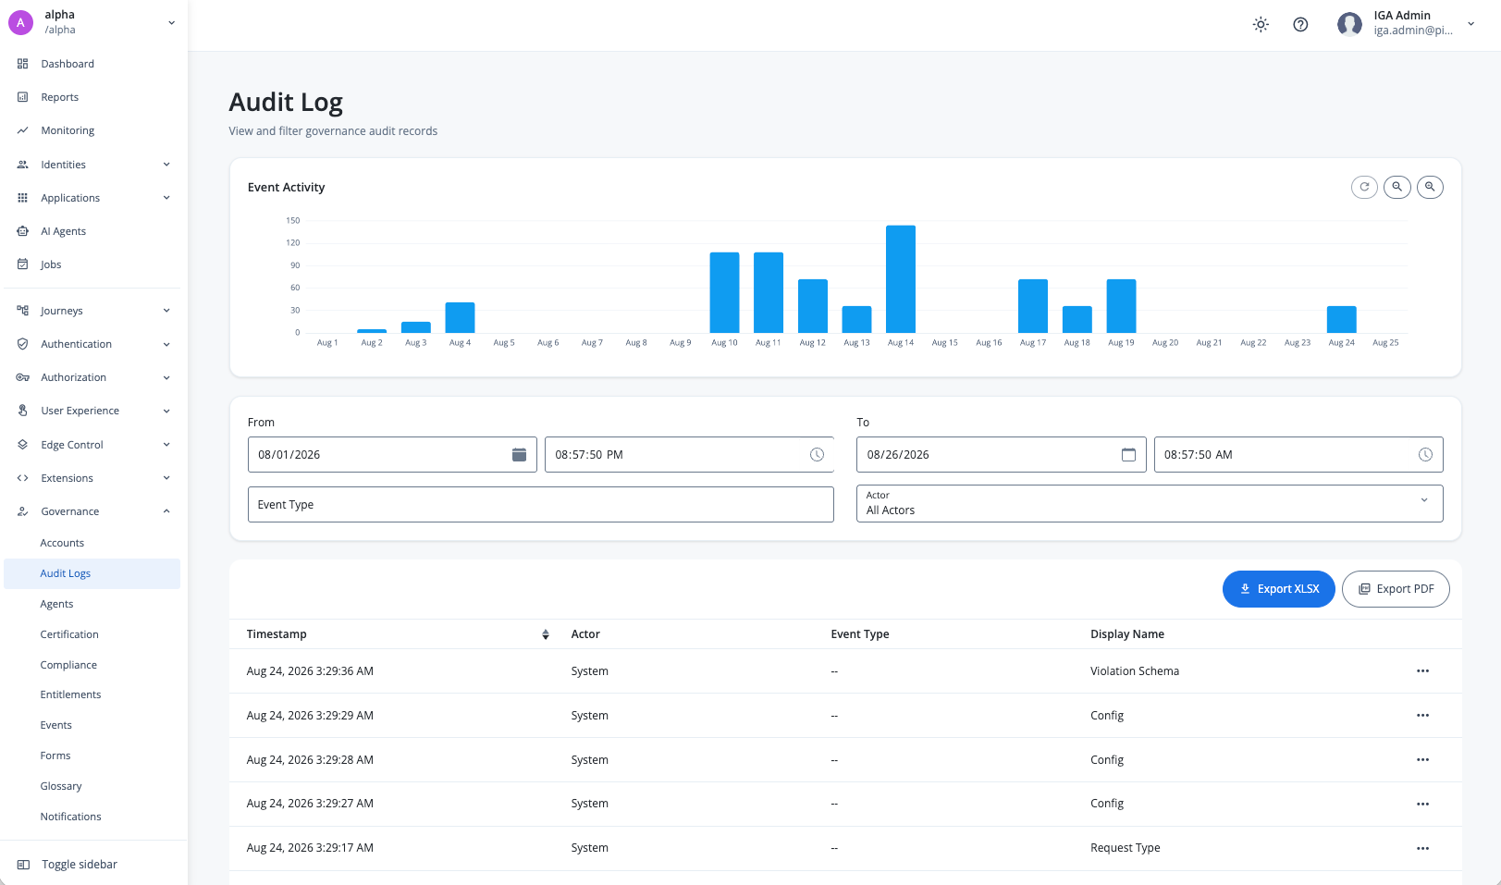The width and height of the screenshot is (1501, 885).
Task: Open the From date calendar picker icon
Action: 519,455
